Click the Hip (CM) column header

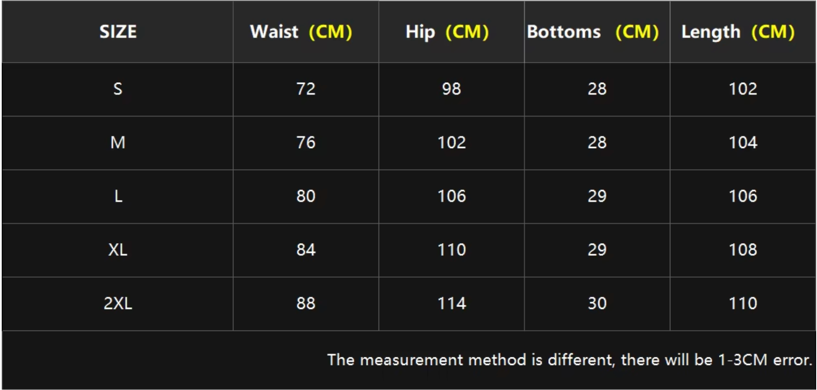447,32
